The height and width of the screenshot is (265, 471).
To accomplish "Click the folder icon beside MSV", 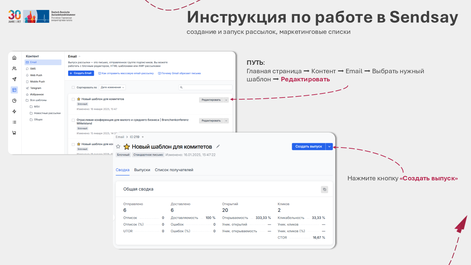I will click(x=31, y=107).
